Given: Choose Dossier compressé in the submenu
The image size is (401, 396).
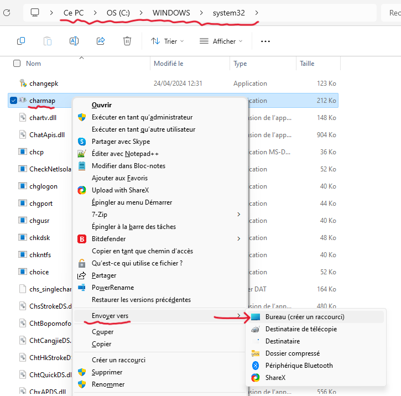Looking at the screenshot, I should click(x=292, y=353).
